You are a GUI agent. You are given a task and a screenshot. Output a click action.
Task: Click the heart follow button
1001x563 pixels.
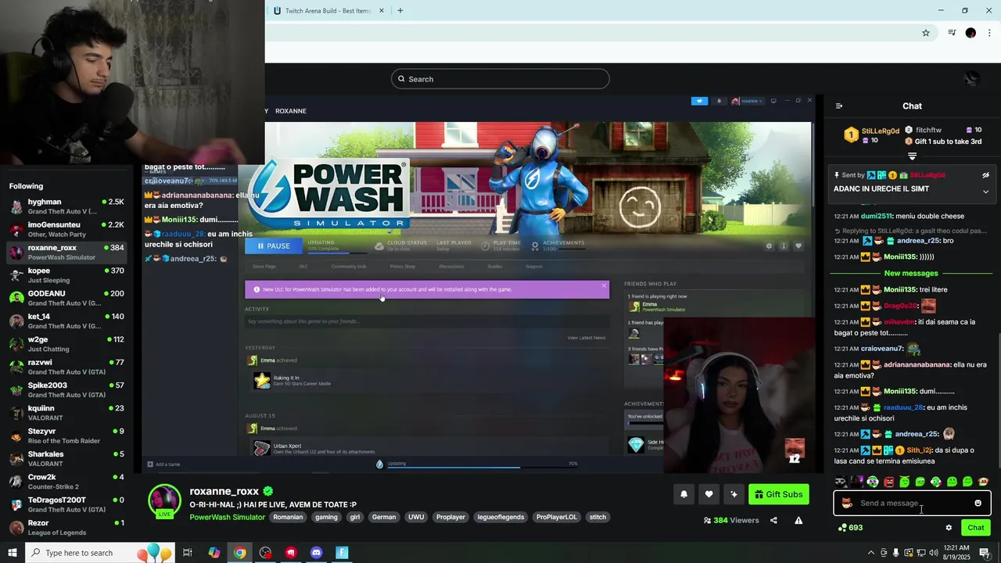pyautogui.click(x=709, y=494)
